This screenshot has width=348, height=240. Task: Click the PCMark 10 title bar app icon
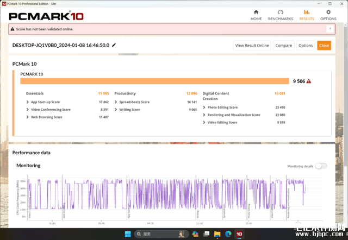click(x=4, y=4)
